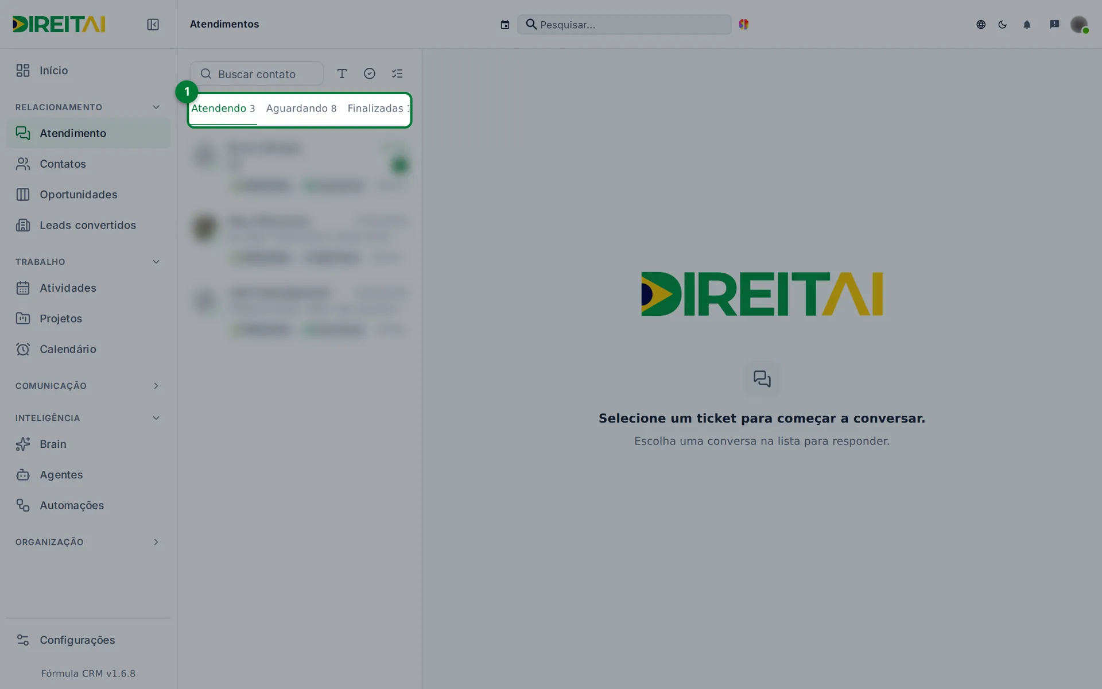
Task: Switch to Finalizadas tab
Action: click(x=379, y=109)
